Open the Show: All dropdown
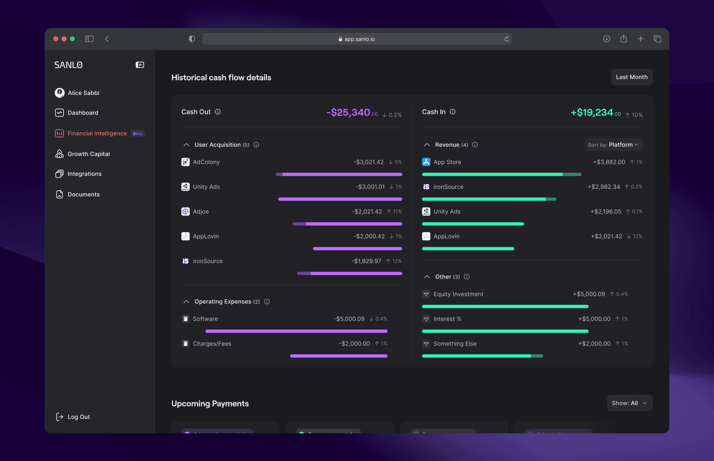The image size is (714, 461). point(630,403)
